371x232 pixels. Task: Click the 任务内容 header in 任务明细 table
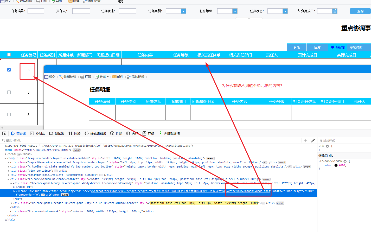click(240, 101)
